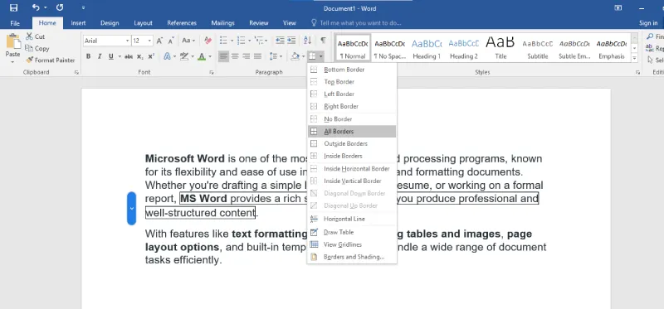Click the Clear All Formatting eraser icon

coord(207,41)
